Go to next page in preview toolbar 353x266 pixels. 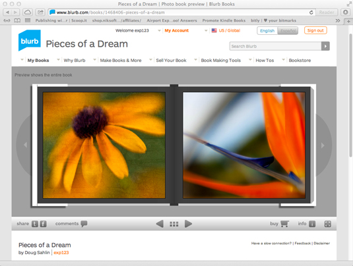188,224
